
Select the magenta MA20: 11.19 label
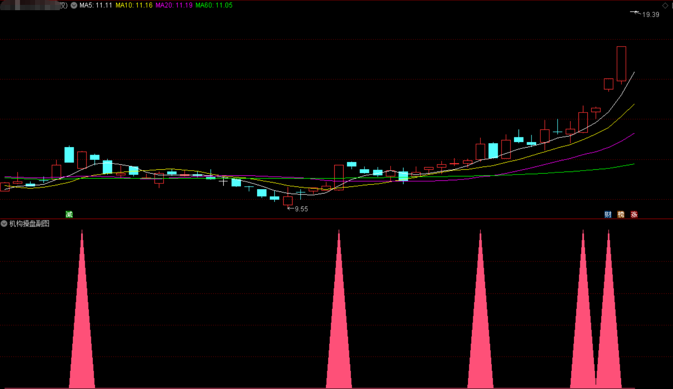click(174, 5)
